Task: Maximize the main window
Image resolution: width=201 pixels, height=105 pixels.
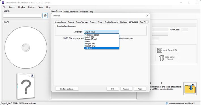Action: (189, 3)
